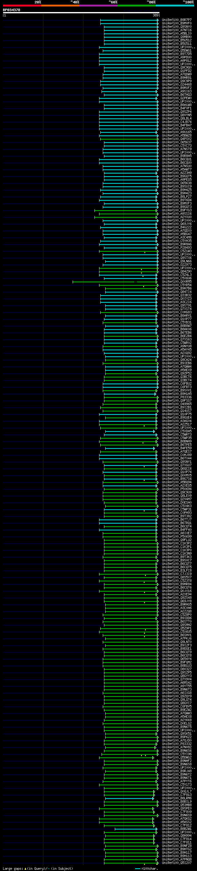This screenshot has width=197, height=871.
Task: Select hit label UniRef100_Q69JY6
Action: click(x=177, y=224)
